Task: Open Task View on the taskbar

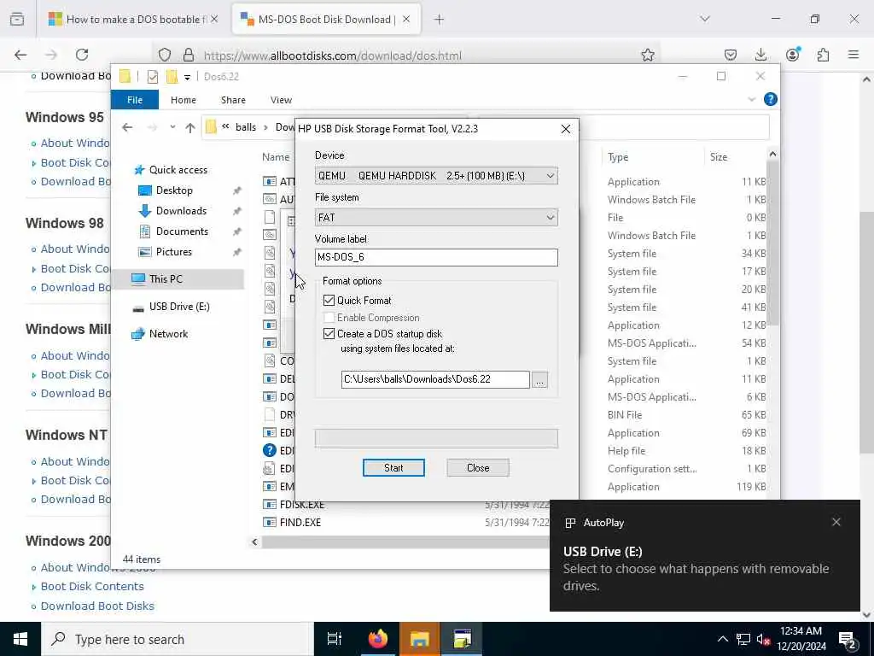Action: pyautogui.click(x=335, y=639)
